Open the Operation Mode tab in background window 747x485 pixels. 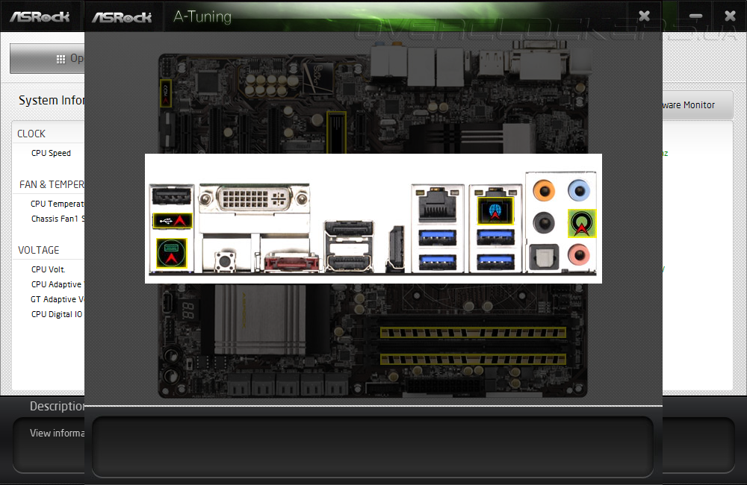[x=46, y=58]
